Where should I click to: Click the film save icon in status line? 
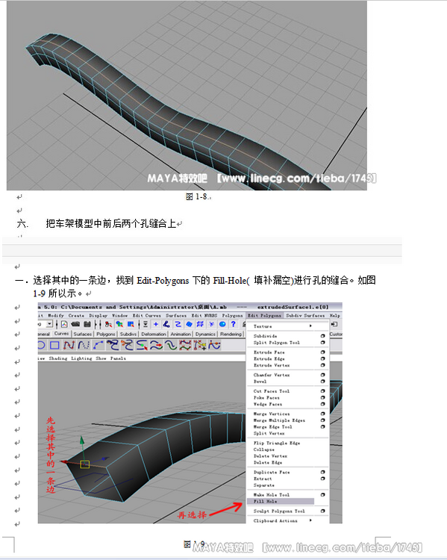tap(87, 324)
